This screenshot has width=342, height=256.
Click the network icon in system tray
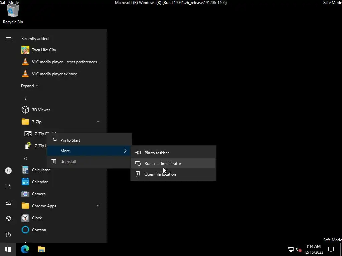(x=291, y=249)
